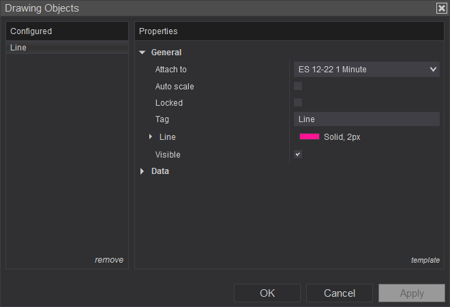Close the Drawing Objects dialog
The image size is (450, 307).
(x=441, y=8)
